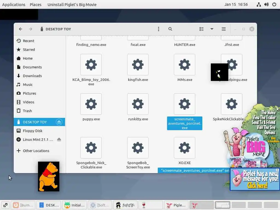
Task: Open Trash in the sidebar
Action: (x=39, y=111)
